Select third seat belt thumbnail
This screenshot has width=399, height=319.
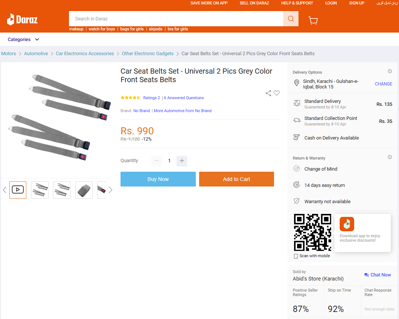(x=62, y=190)
